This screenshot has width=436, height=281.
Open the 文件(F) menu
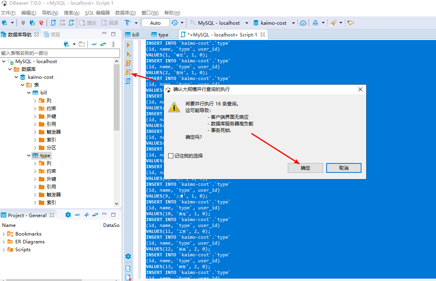pyautogui.click(x=8, y=13)
